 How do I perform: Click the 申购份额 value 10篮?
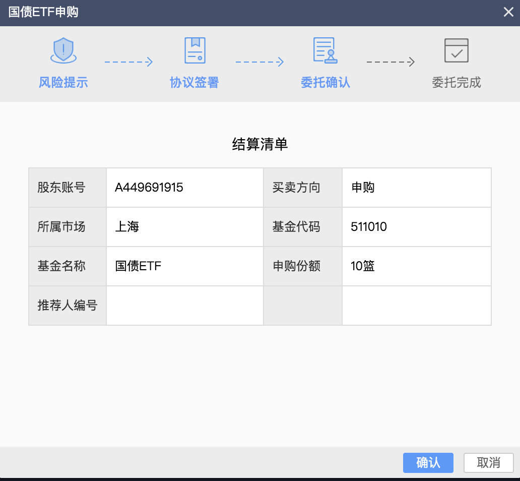363,266
